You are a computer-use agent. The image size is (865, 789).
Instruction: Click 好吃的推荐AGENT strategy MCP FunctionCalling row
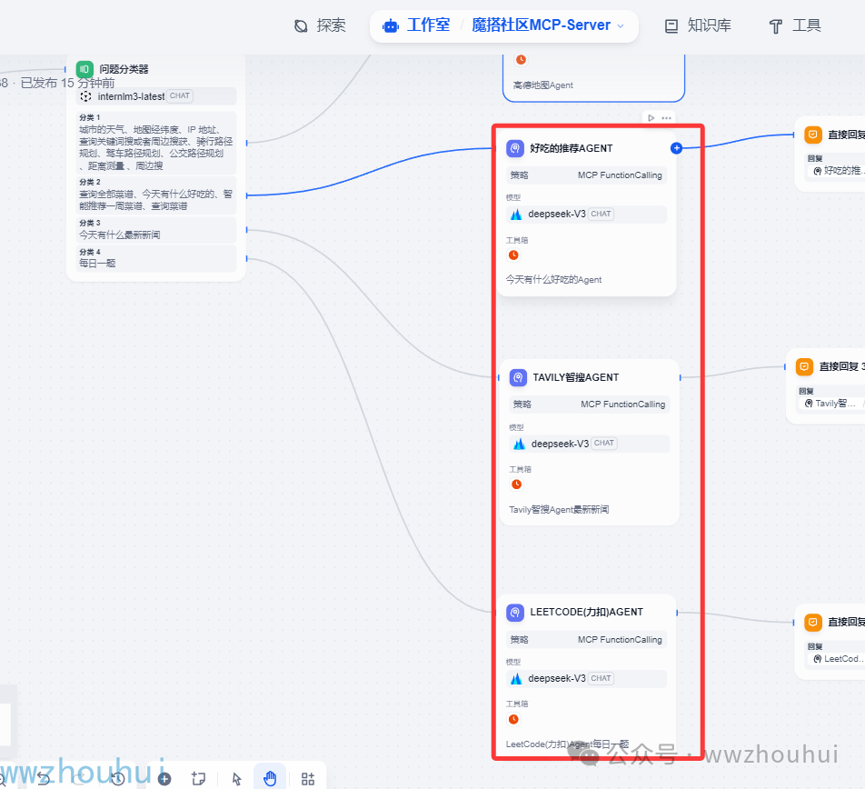click(586, 175)
